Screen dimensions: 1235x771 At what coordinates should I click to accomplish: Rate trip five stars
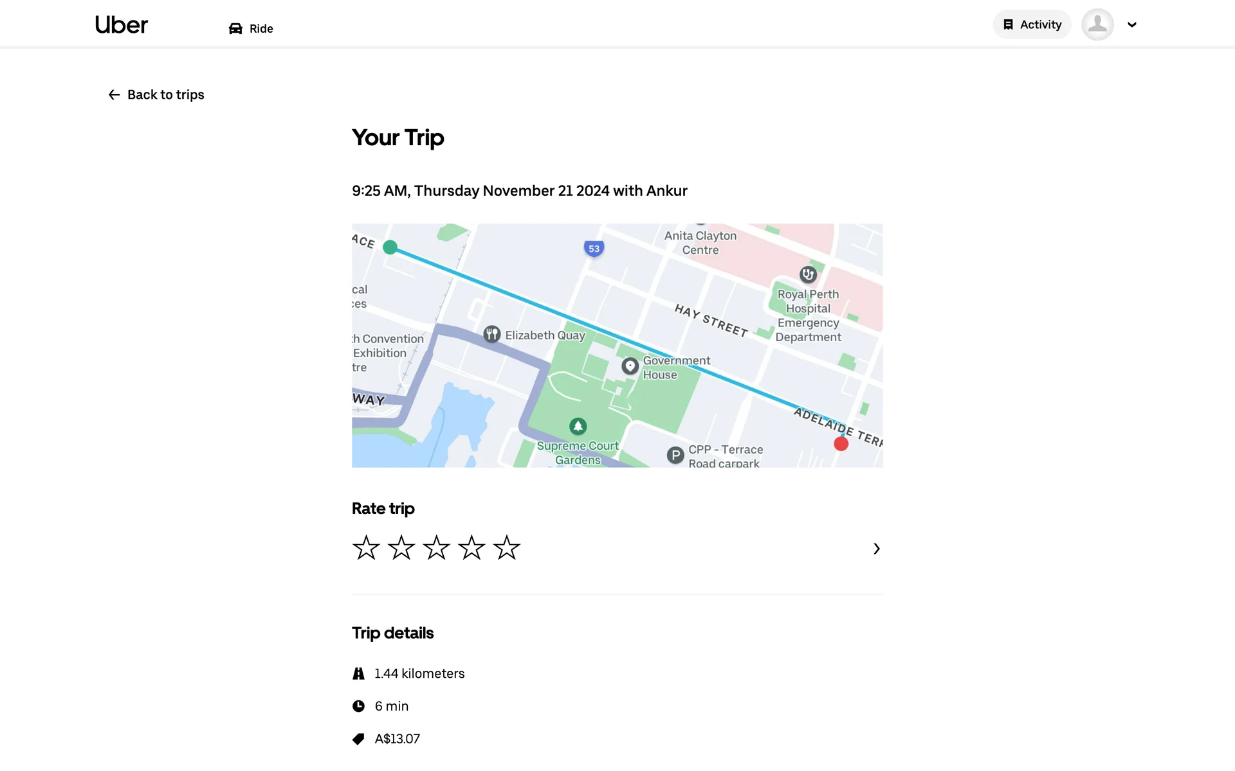[x=507, y=547]
